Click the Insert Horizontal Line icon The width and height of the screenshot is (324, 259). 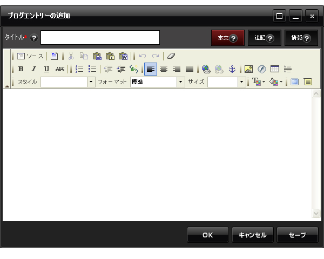click(288, 69)
